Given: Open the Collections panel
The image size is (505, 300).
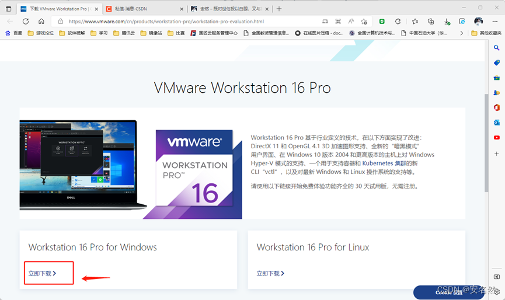Looking at the screenshot, I should coord(431,22).
